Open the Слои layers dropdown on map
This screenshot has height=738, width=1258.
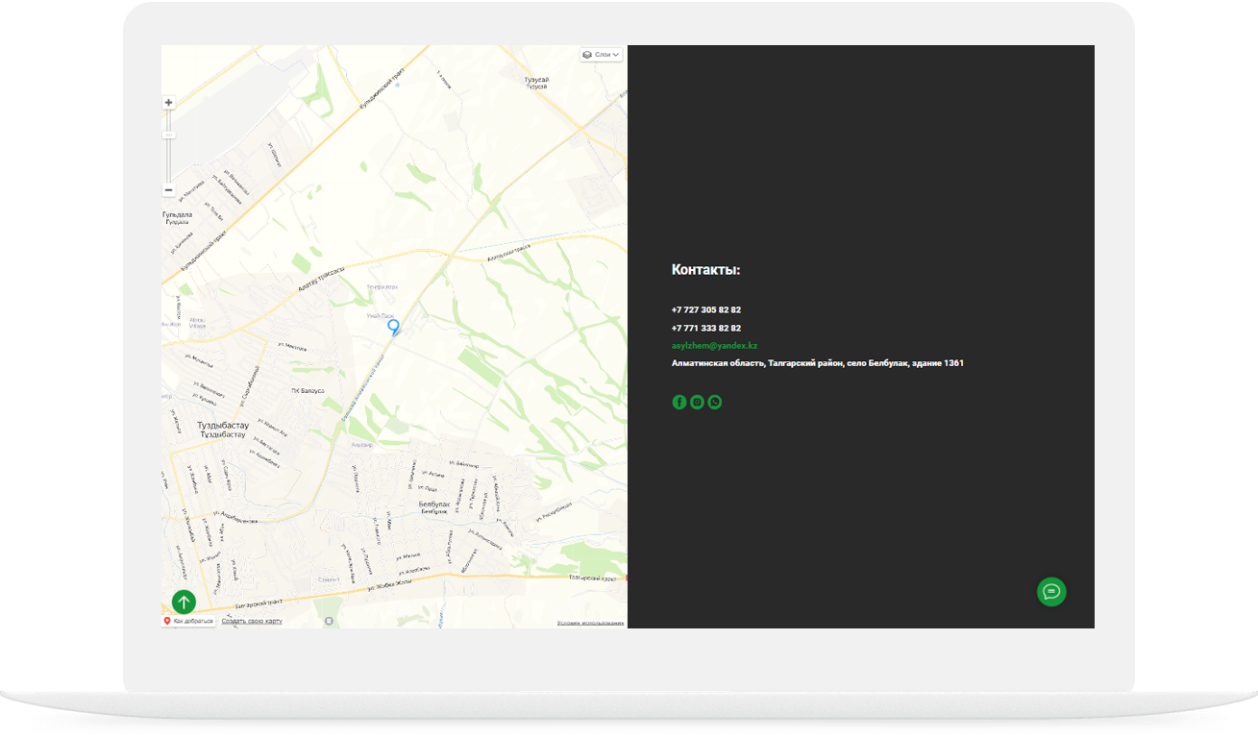click(x=602, y=55)
